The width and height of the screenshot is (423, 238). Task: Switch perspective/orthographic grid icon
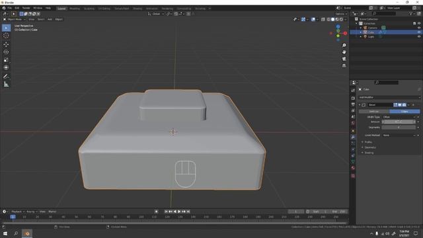point(344,65)
